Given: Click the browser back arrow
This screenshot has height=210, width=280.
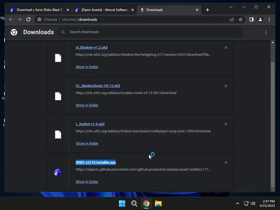Looking at the screenshot, I should (x=11, y=19).
